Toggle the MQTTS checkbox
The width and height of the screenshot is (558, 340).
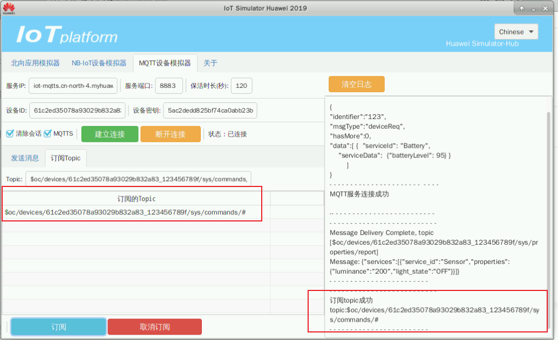pyautogui.click(x=47, y=134)
